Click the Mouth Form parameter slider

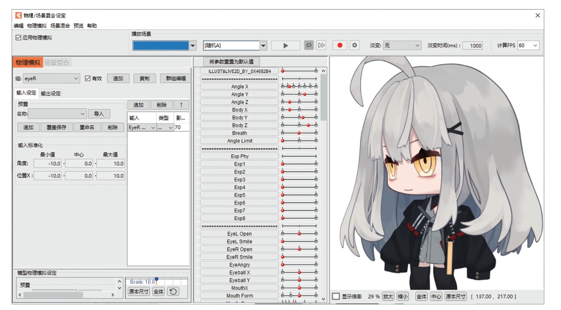(x=299, y=296)
